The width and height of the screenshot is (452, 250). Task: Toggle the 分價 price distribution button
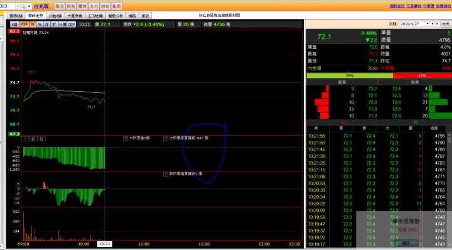[x=62, y=24]
